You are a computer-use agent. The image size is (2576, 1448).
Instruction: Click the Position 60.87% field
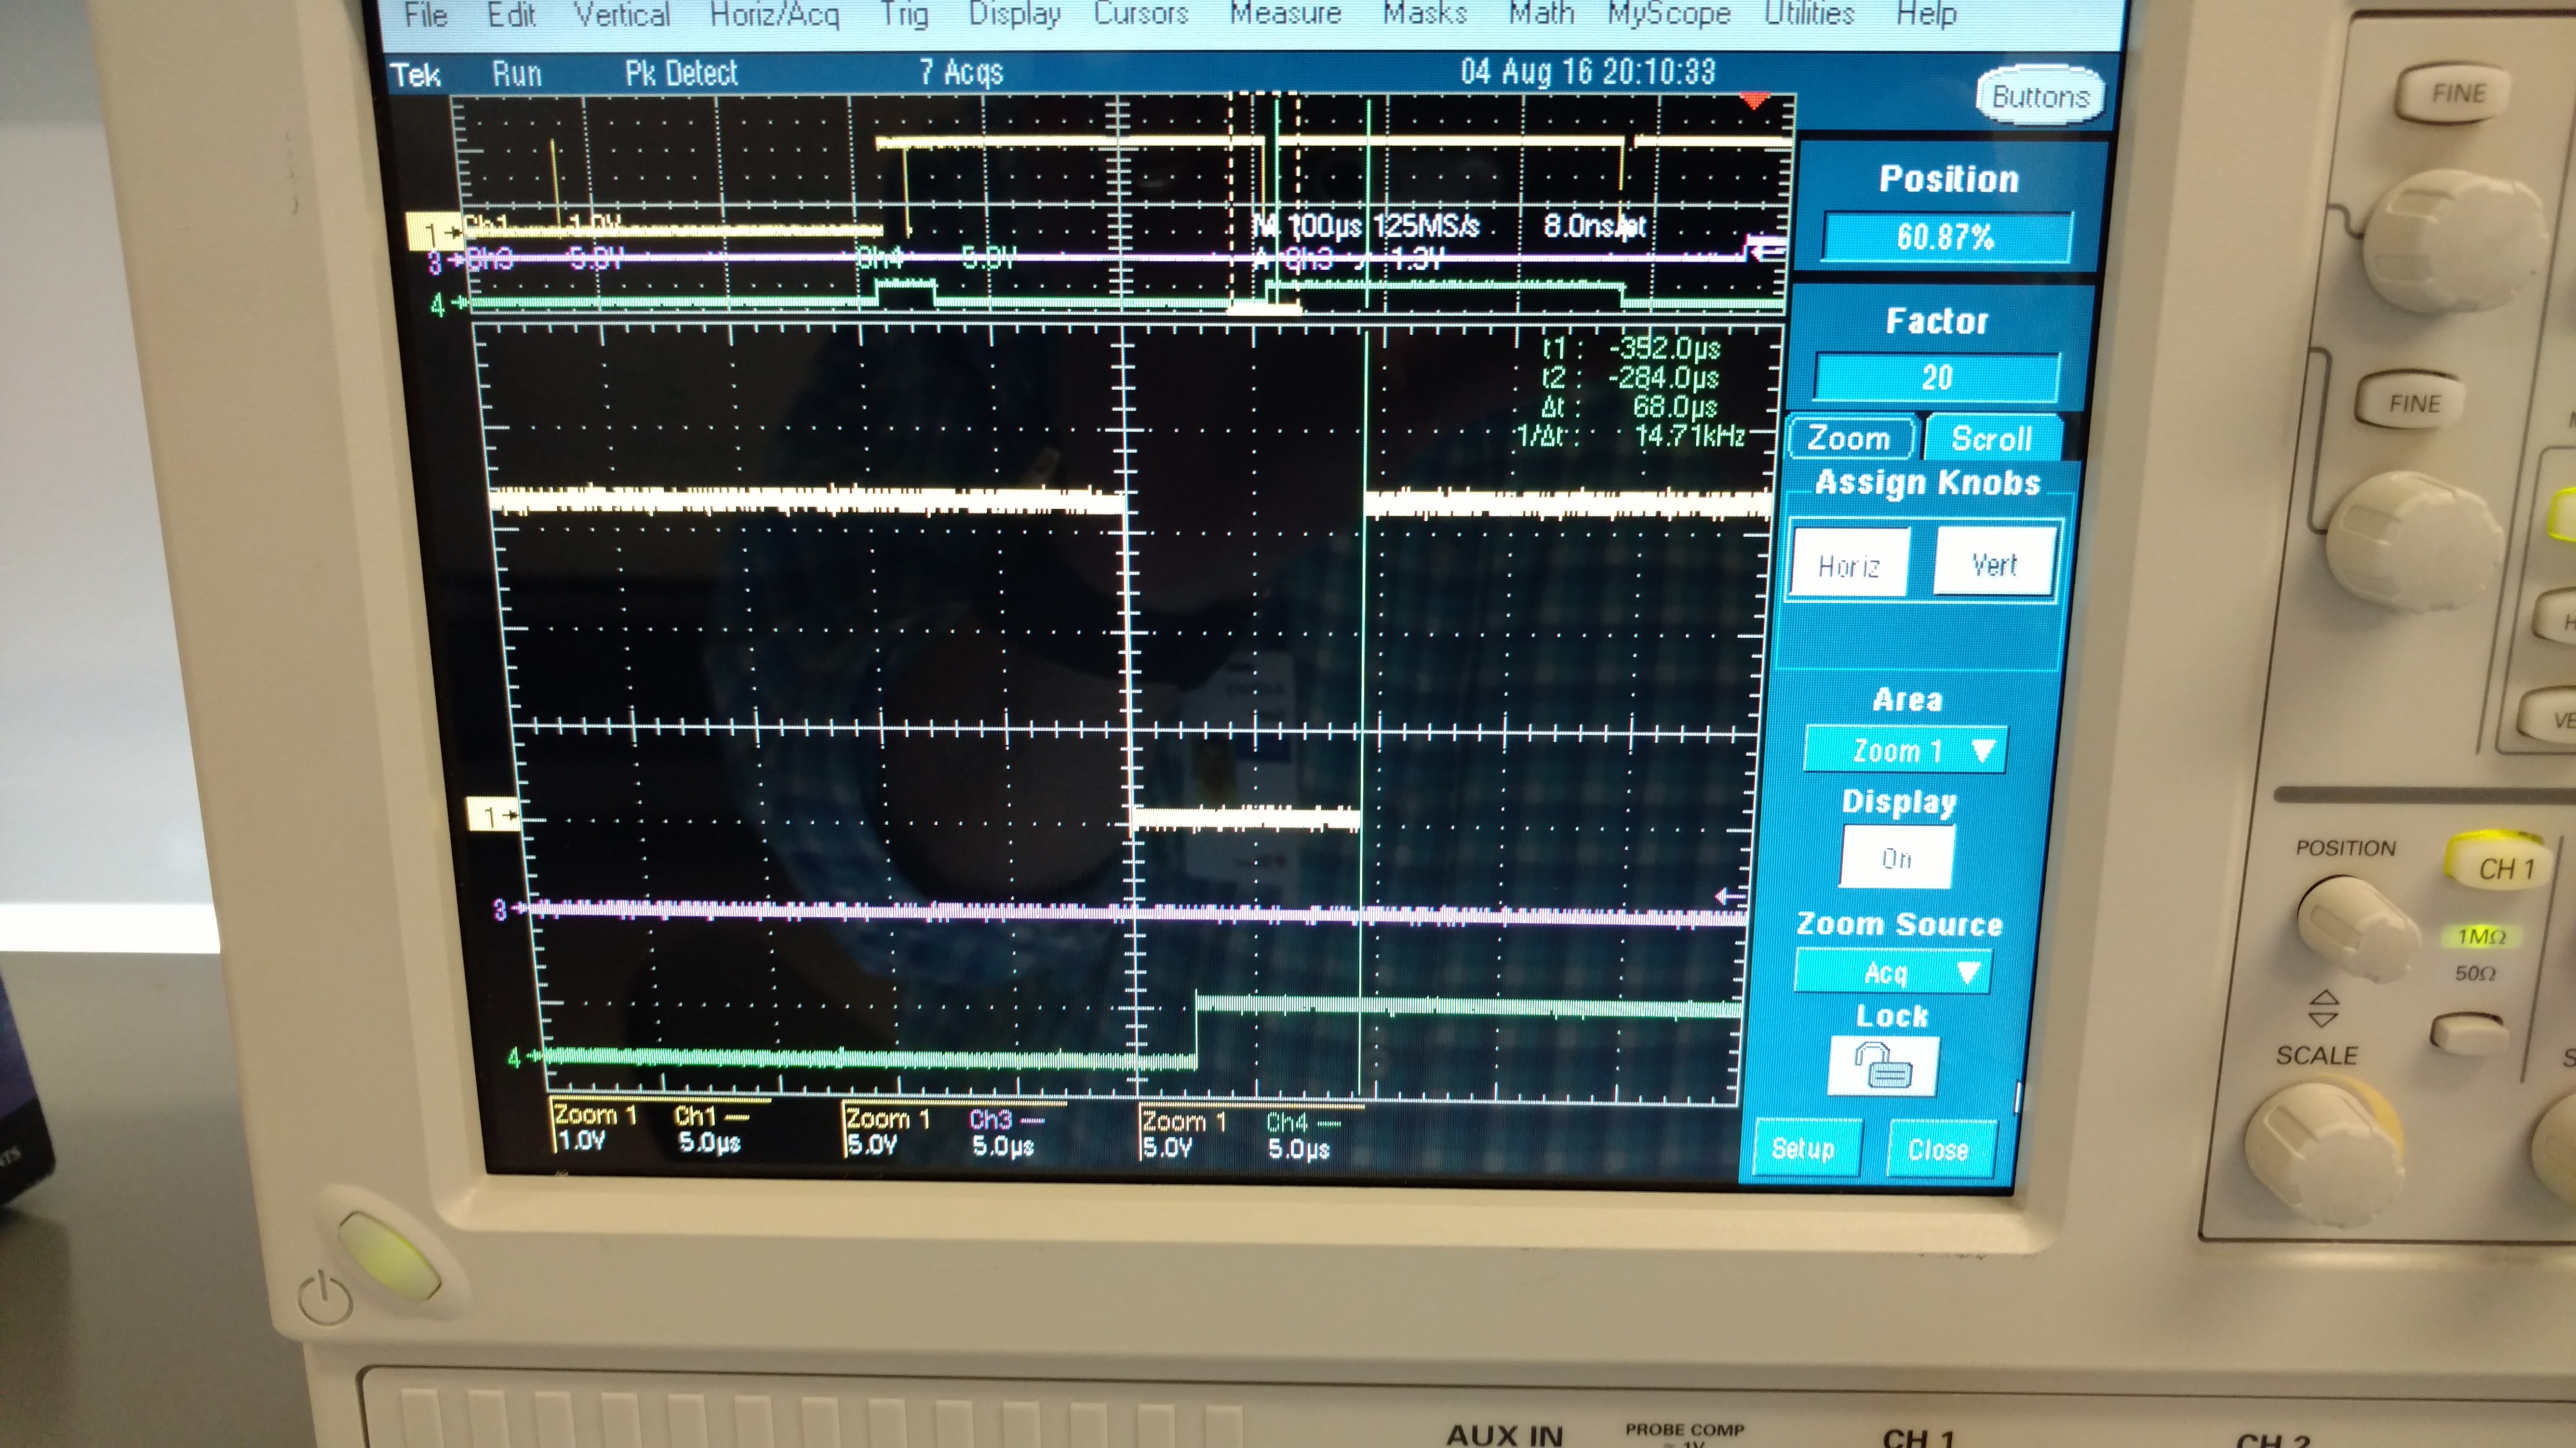click(x=1945, y=237)
